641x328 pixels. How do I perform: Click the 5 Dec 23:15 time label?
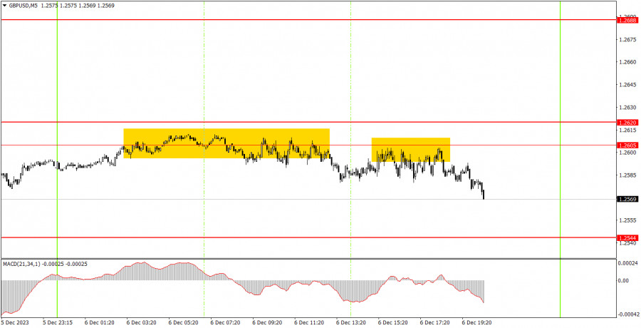[57, 323]
